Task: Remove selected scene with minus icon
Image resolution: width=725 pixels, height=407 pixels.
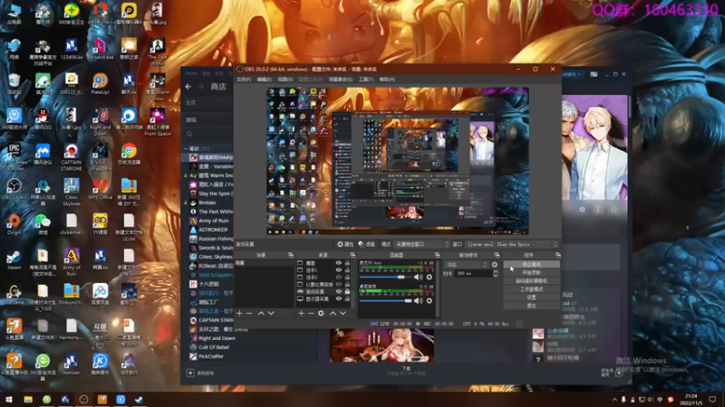Action: pyautogui.click(x=250, y=313)
